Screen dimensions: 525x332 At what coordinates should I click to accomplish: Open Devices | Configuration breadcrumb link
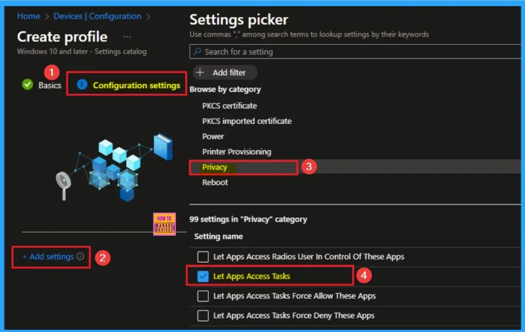point(97,16)
